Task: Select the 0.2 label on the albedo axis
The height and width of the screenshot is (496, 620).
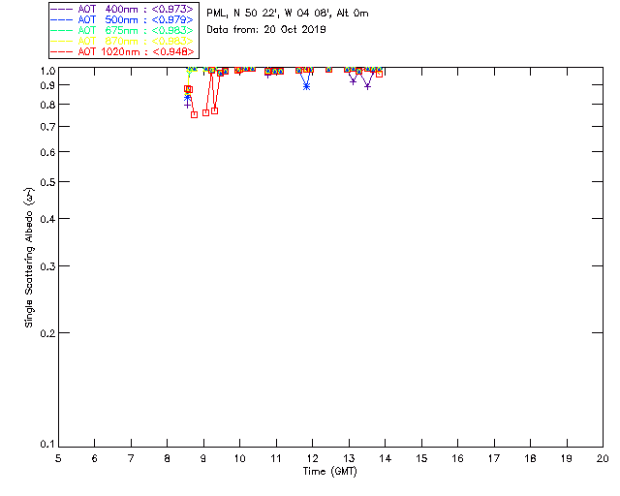Action: (47, 333)
